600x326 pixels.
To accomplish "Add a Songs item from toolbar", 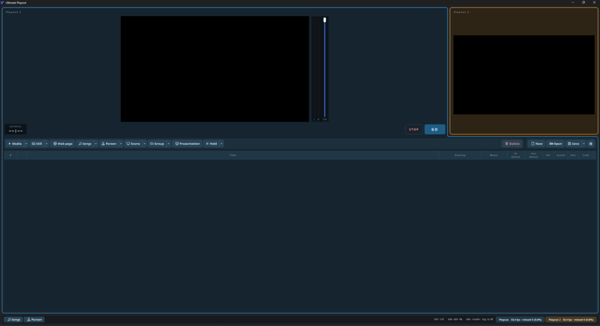I will [x=85, y=144].
